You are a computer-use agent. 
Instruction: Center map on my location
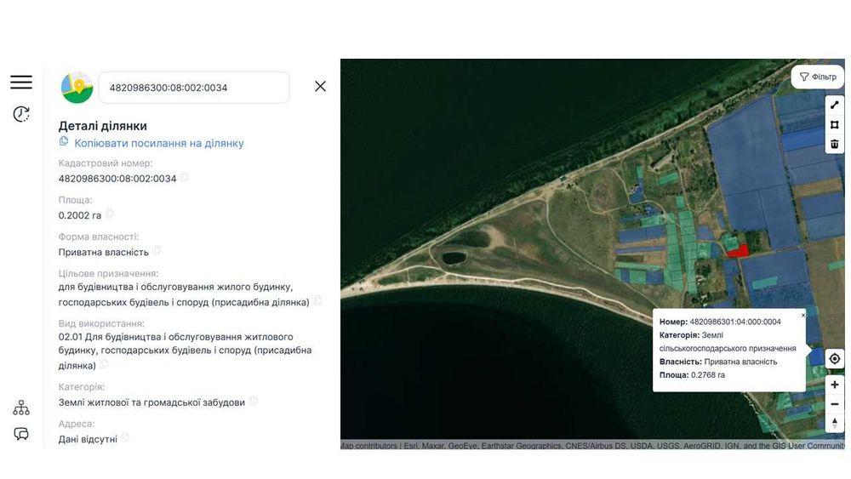click(x=835, y=358)
